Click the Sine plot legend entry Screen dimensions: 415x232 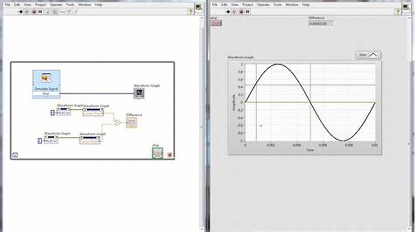point(368,55)
